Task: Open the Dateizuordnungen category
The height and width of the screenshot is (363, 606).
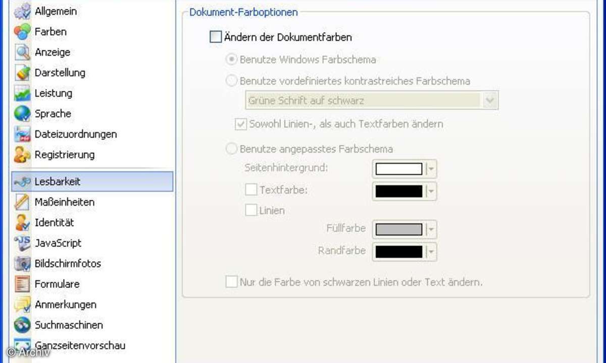Action: tap(76, 134)
